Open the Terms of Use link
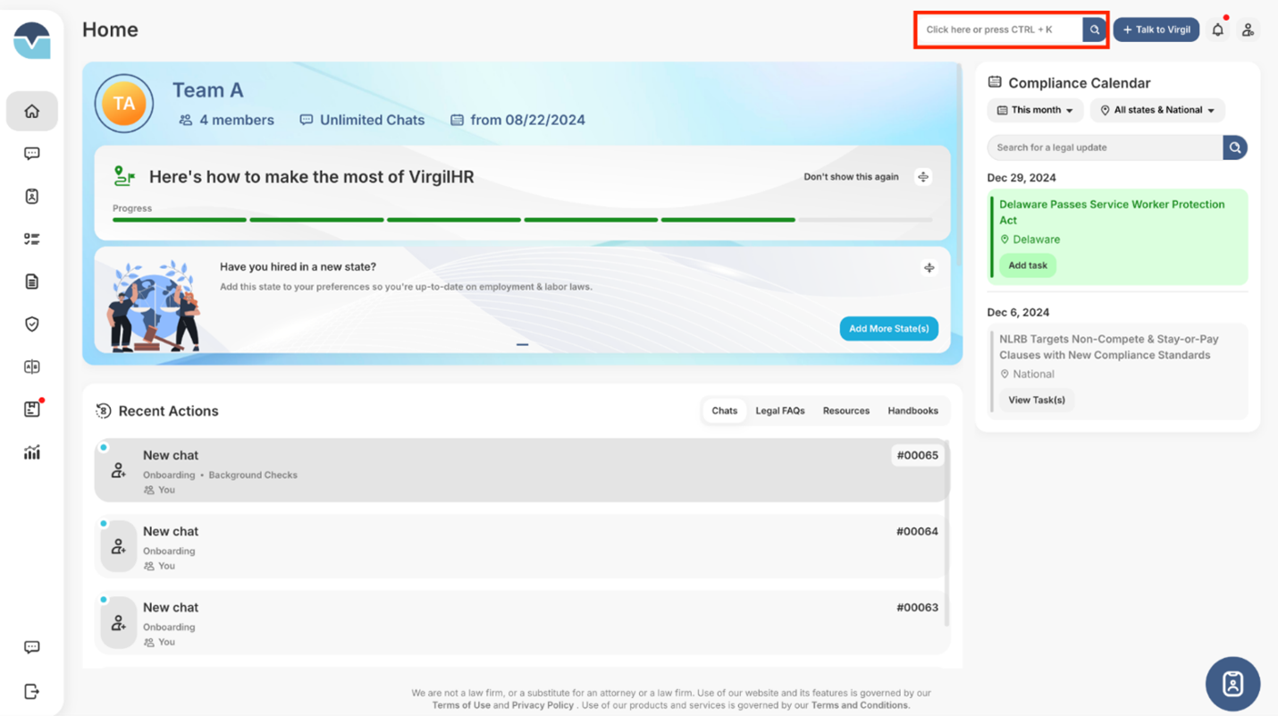The width and height of the screenshot is (1278, 716). (461, 705)
